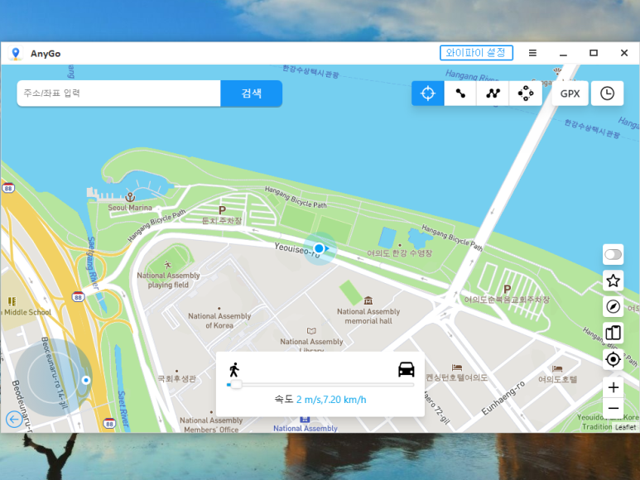Click the compass icon
Viewport: 640px width, 480px height.
pos(613,307)
